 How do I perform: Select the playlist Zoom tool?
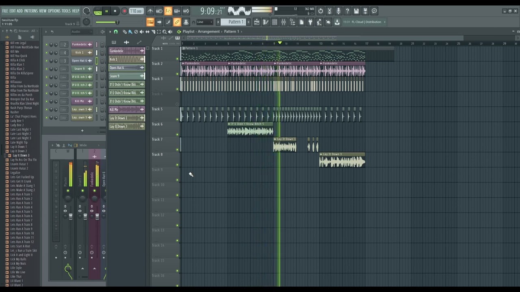pos(165,32)
